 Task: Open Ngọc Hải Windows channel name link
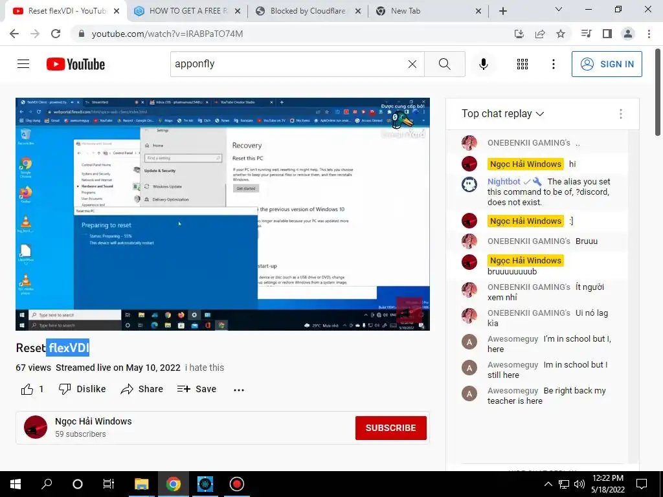(x=93, y=421)
